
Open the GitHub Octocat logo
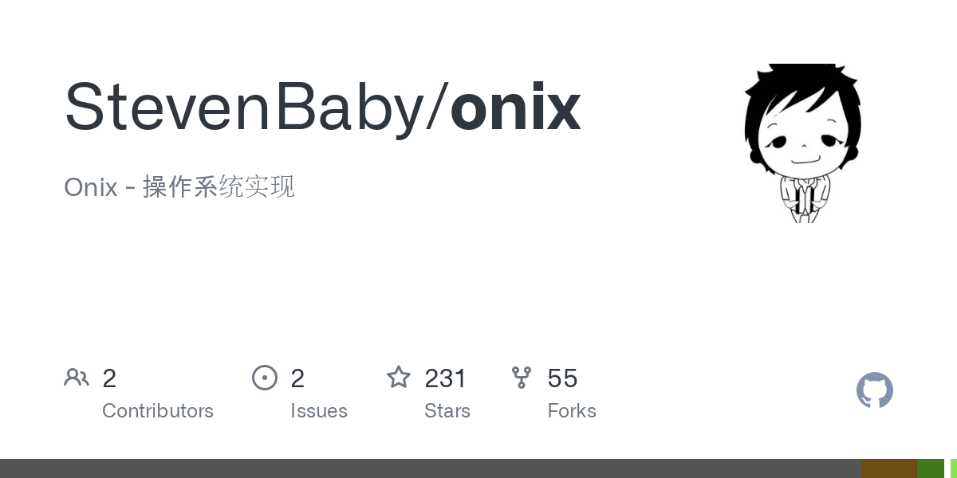[875, 390]
